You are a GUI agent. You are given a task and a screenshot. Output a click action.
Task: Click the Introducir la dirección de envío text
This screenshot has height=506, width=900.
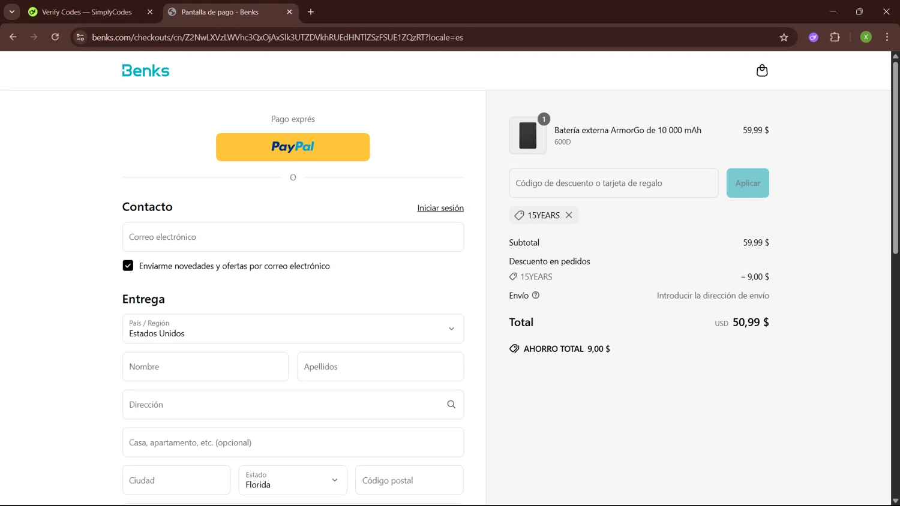[713, 296]
